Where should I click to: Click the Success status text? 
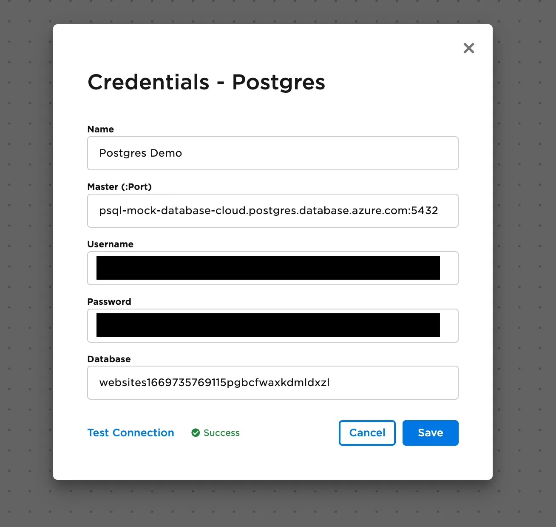[221, 432]
